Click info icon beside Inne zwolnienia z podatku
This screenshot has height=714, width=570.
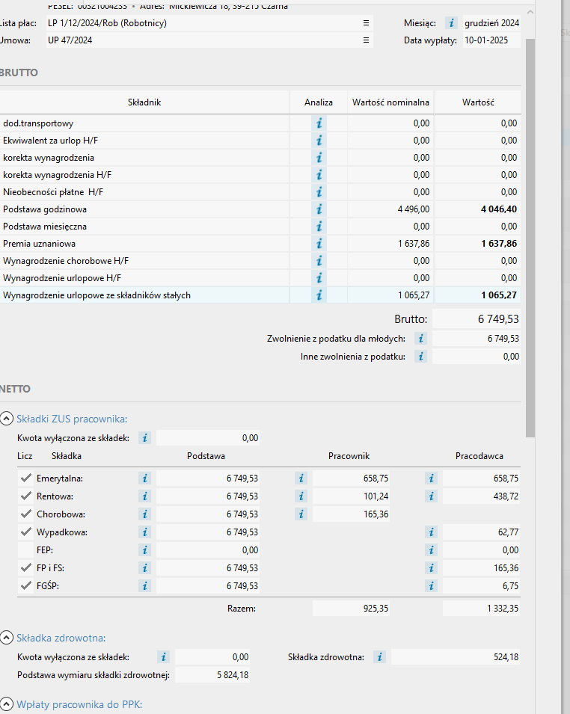(x=420, y=357)
